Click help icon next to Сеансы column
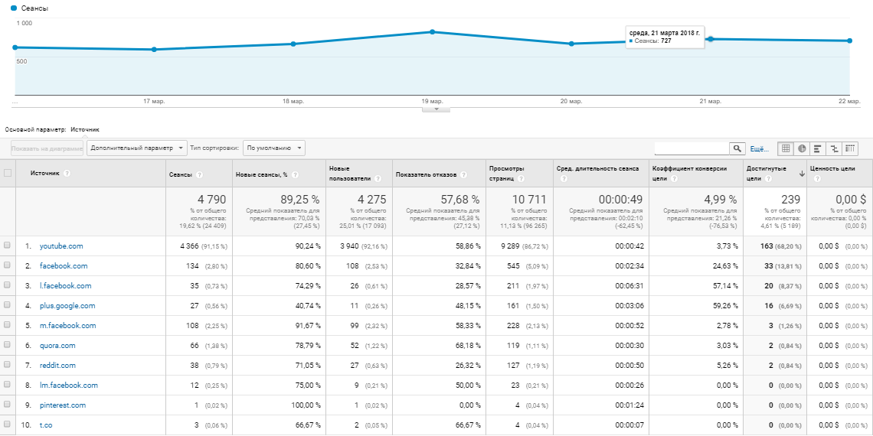The width and height of the screenshot is (873, 436). [199, 174]
